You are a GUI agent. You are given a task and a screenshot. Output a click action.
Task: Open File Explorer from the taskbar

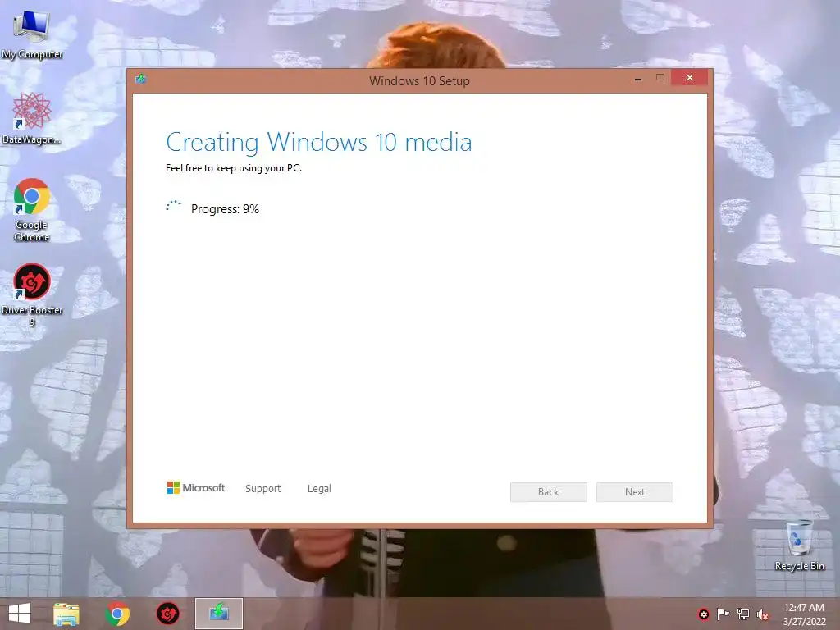66,614
